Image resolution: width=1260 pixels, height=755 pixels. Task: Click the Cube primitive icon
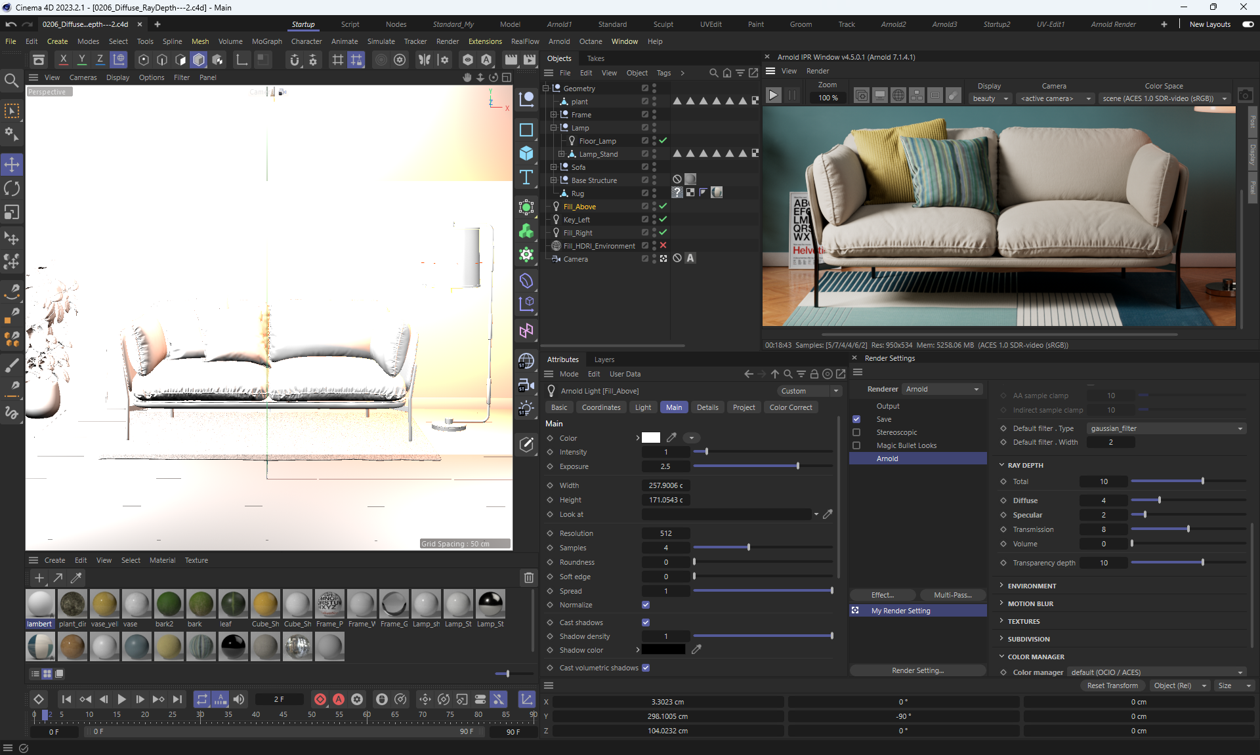tap(526, 153)
